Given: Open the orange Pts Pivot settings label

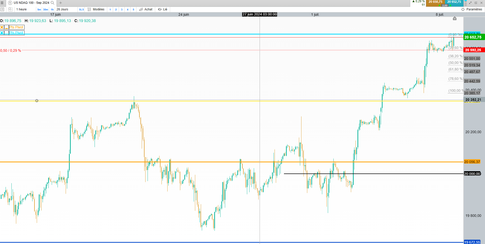Looking at the screenshot, I should 16,27.
